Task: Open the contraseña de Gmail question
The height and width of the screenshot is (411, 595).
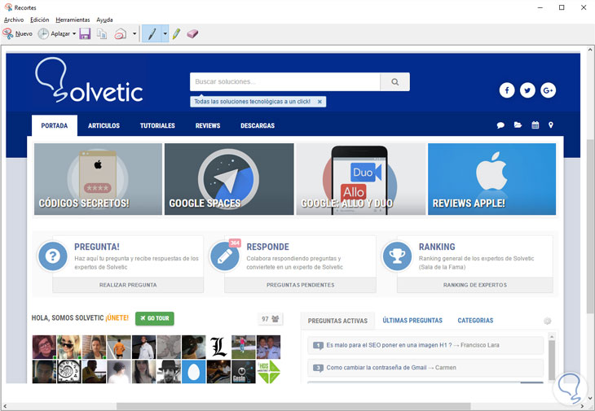Action: 425,367
